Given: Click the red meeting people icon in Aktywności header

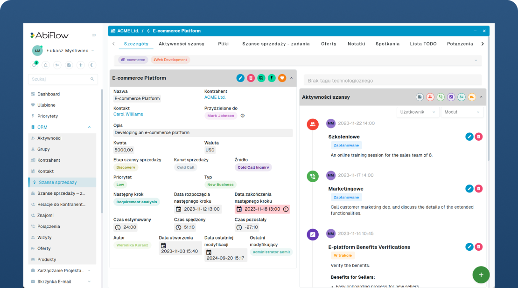Looking at the screenshot, I should [430, 97].
